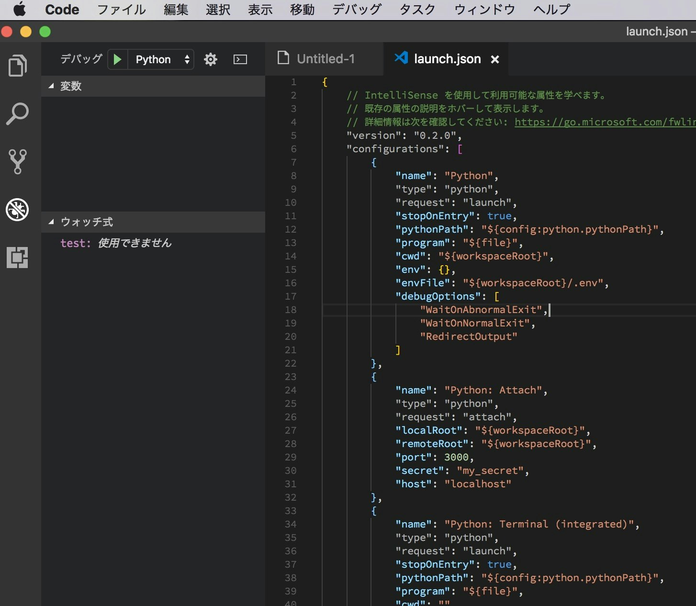The width and height of the screenshot is (696, 606).
Task: Click the "WaitOnNormalExit" string
Action: (x=474, y=323)
